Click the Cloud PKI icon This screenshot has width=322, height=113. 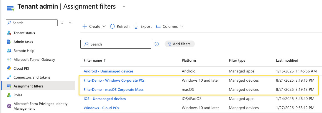click(9, 68)
